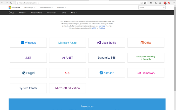Click the browser forward arrow
The image size is (176, 110).
(x=7, y=3)
